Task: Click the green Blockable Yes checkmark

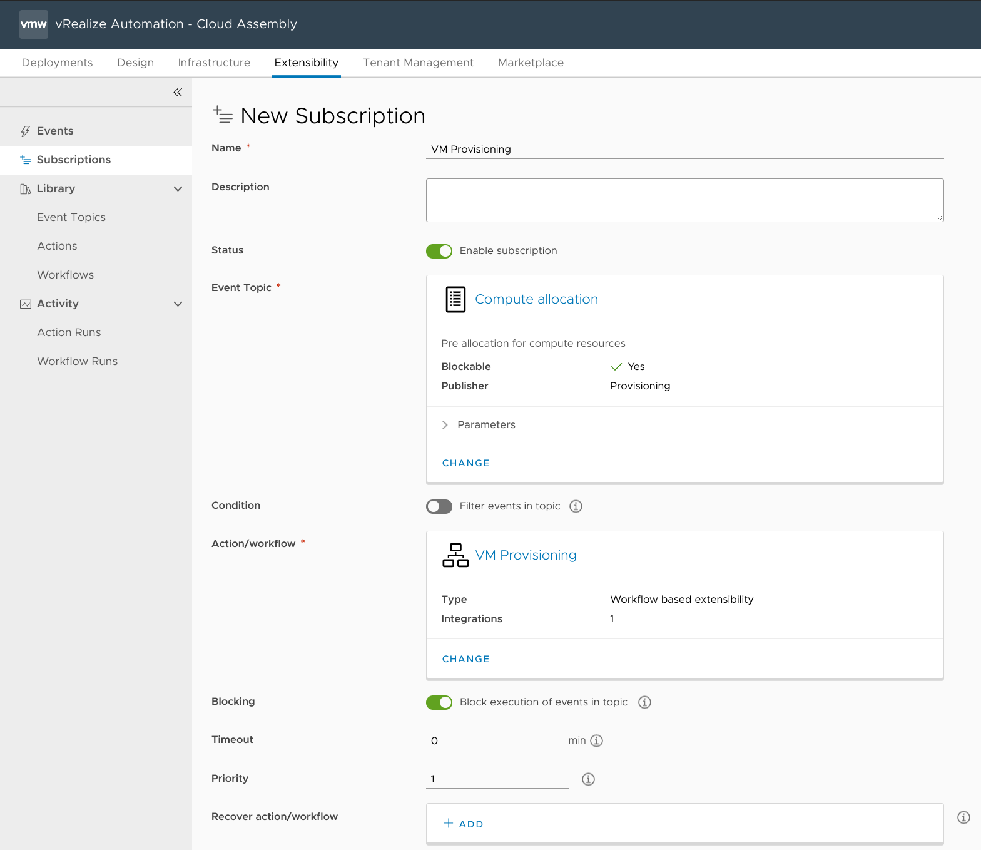Action: pyautogui.click(x=616, y=367)
